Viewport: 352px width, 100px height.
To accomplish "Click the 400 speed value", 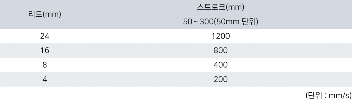I will point(221,65).
